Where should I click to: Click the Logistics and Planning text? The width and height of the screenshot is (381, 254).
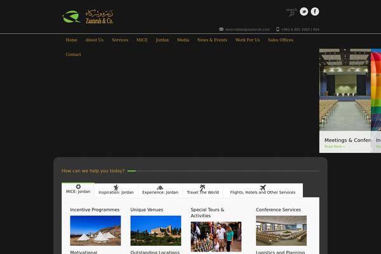(x=280, y=252)
